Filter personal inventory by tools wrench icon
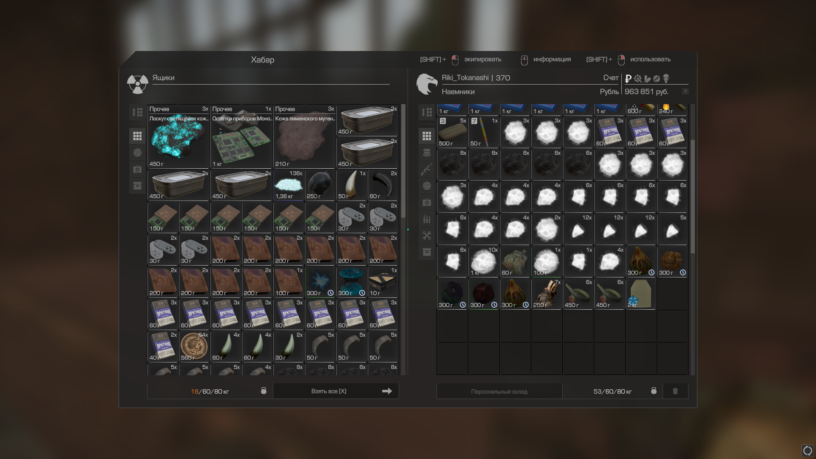 click(x=427, y=235)
